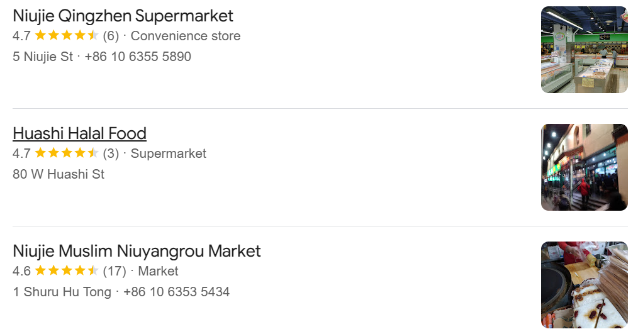This screenshot has width=638, height=334.
Task: Select the Convenience store category label
Action: tap(186, 36)
